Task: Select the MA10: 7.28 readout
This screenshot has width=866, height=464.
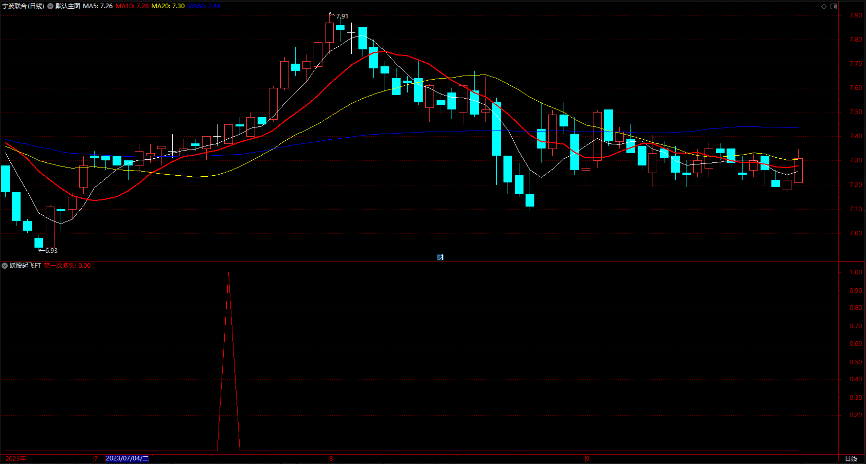Action: click(132, 6)
